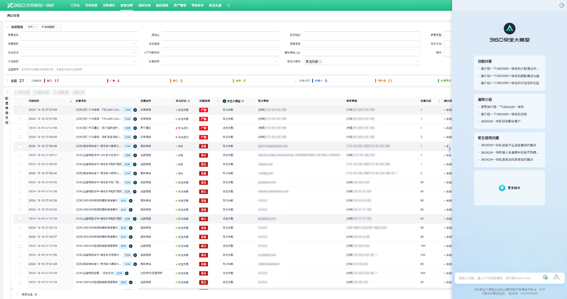Open the 资产管理 tab
The width and height of the screenshot is (567, 299).
click(x=180, y=5)
